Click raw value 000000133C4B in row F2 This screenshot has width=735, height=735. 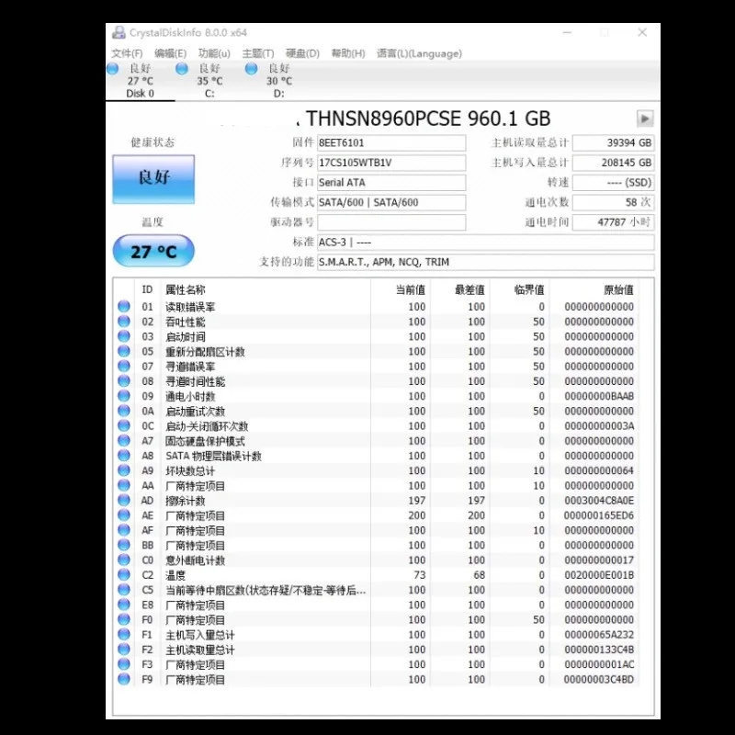click(x=599, y=650)
